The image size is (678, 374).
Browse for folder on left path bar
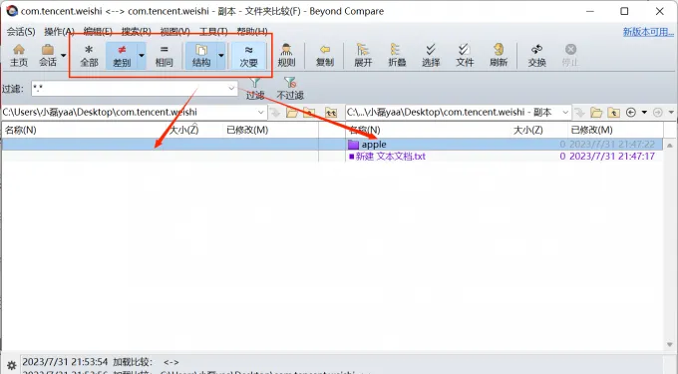292,113
